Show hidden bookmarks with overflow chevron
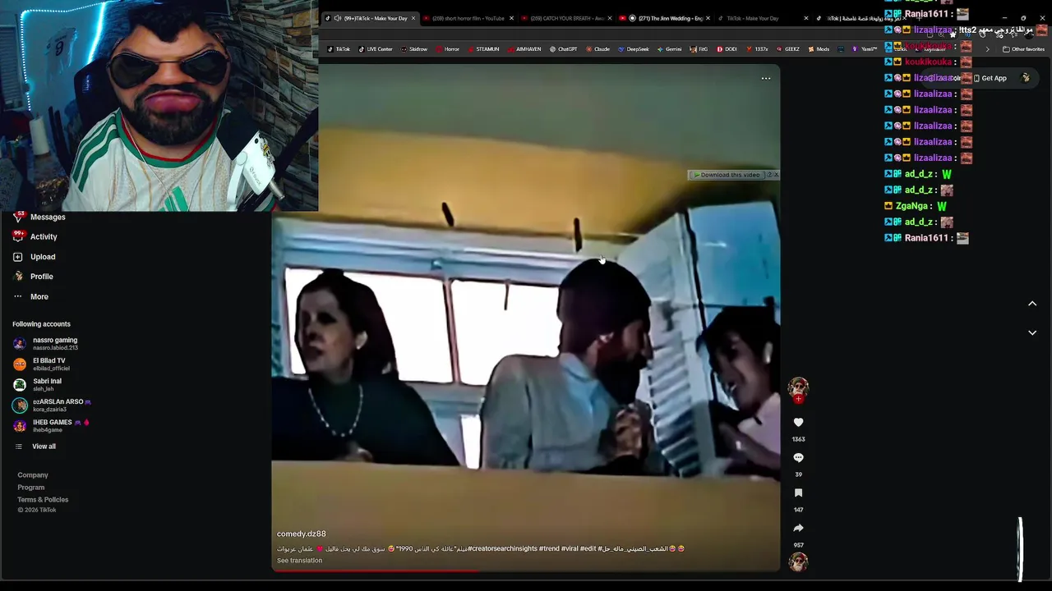The height and width of the screenshot is (591, 1052). coord(988,49)
